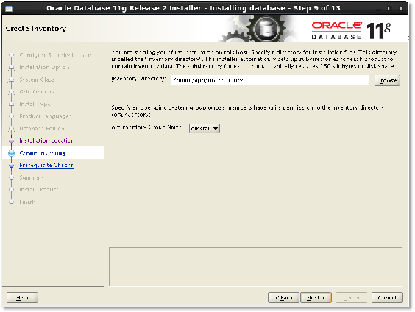
Task: Click inside the Inventory Directory text field
Action: click(270, 80)
